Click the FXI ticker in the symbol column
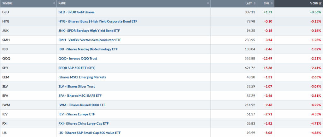 pyautogui.click(x=5, y=123)
